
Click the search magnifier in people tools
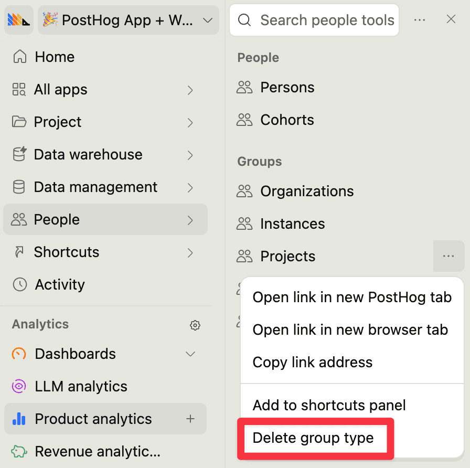coord(244,20)
